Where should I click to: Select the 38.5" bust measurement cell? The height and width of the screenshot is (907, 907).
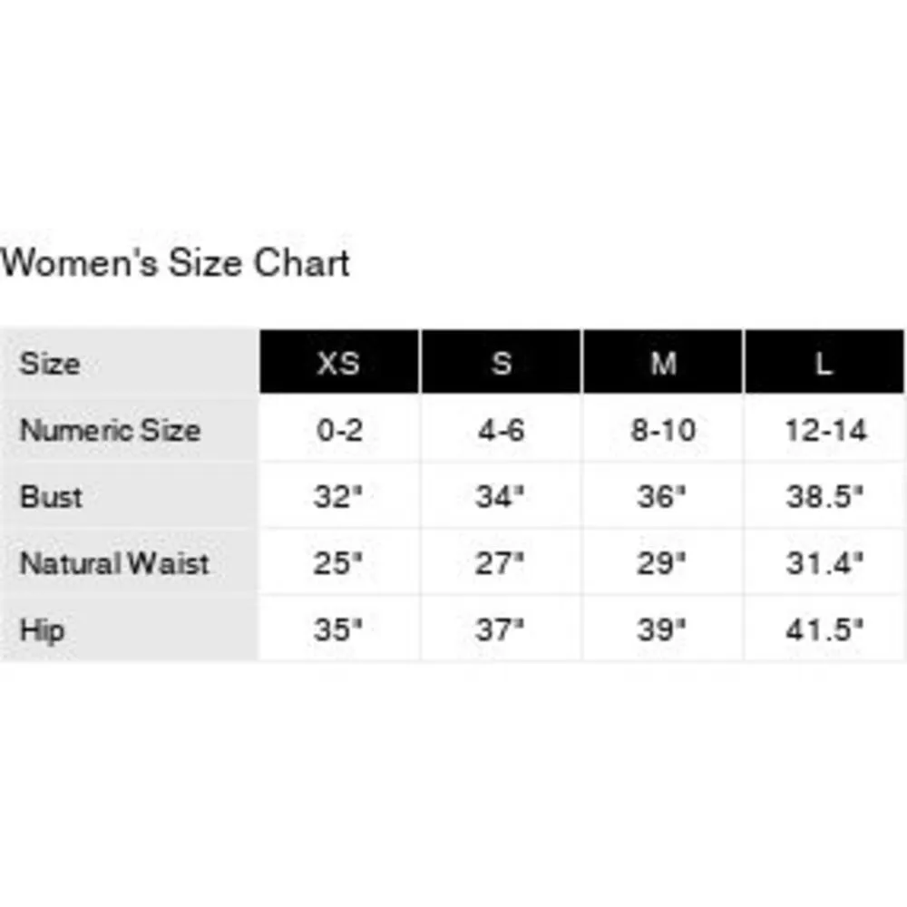(x=824, y=497)
